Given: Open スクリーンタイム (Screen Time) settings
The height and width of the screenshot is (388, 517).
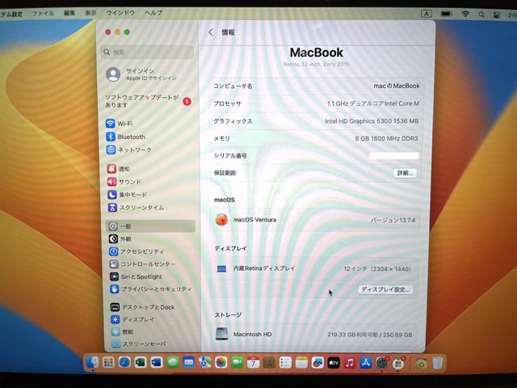Looking at the screenshot, I should 141,208.
